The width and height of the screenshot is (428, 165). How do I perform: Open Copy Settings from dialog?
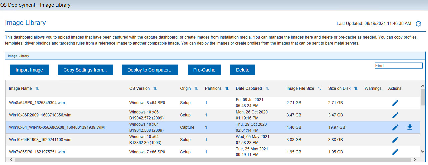tap(85, 70)
